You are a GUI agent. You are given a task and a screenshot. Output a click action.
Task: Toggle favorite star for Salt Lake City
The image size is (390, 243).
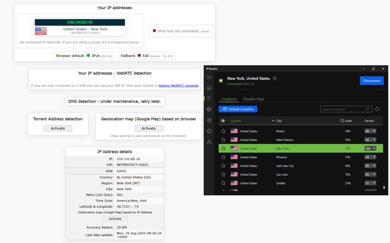tap(223, 166)
